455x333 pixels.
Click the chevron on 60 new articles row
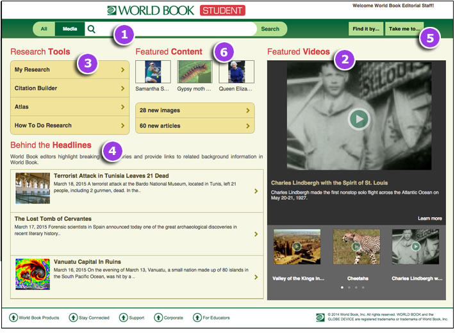pyautogui.click(x=248, y=126)
